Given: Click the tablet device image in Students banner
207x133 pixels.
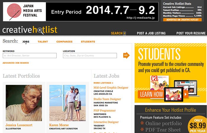Looking at the screenshot, I should pos(174,94).
